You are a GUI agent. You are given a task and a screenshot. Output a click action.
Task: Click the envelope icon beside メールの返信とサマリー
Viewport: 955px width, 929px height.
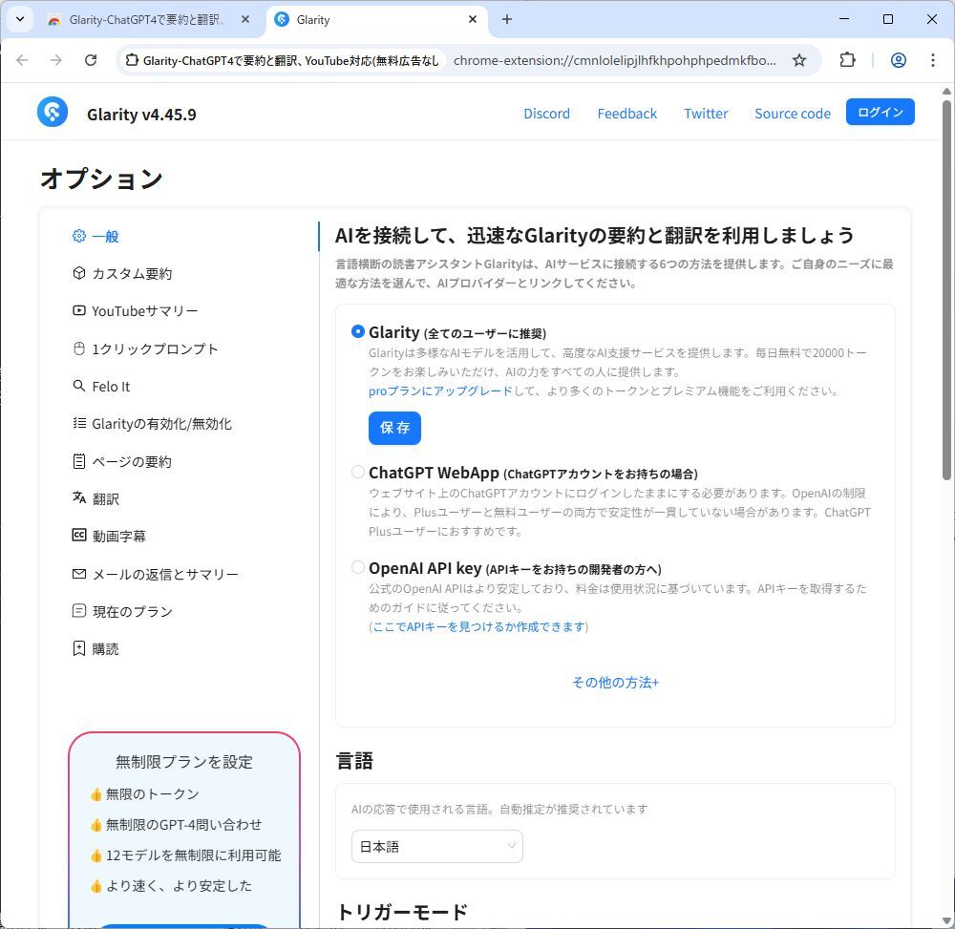(x=78, y=574)
